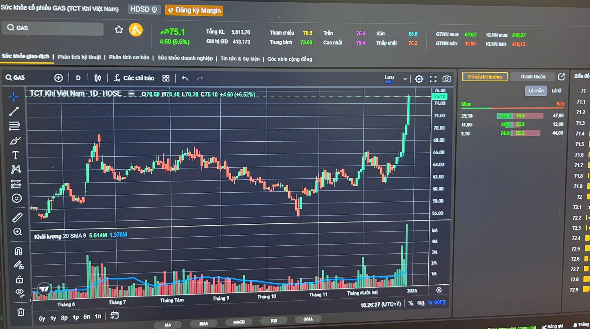The image size is (590, 329).
Task: Open the Các chỉ báo indicators menu
Action: 134,78
